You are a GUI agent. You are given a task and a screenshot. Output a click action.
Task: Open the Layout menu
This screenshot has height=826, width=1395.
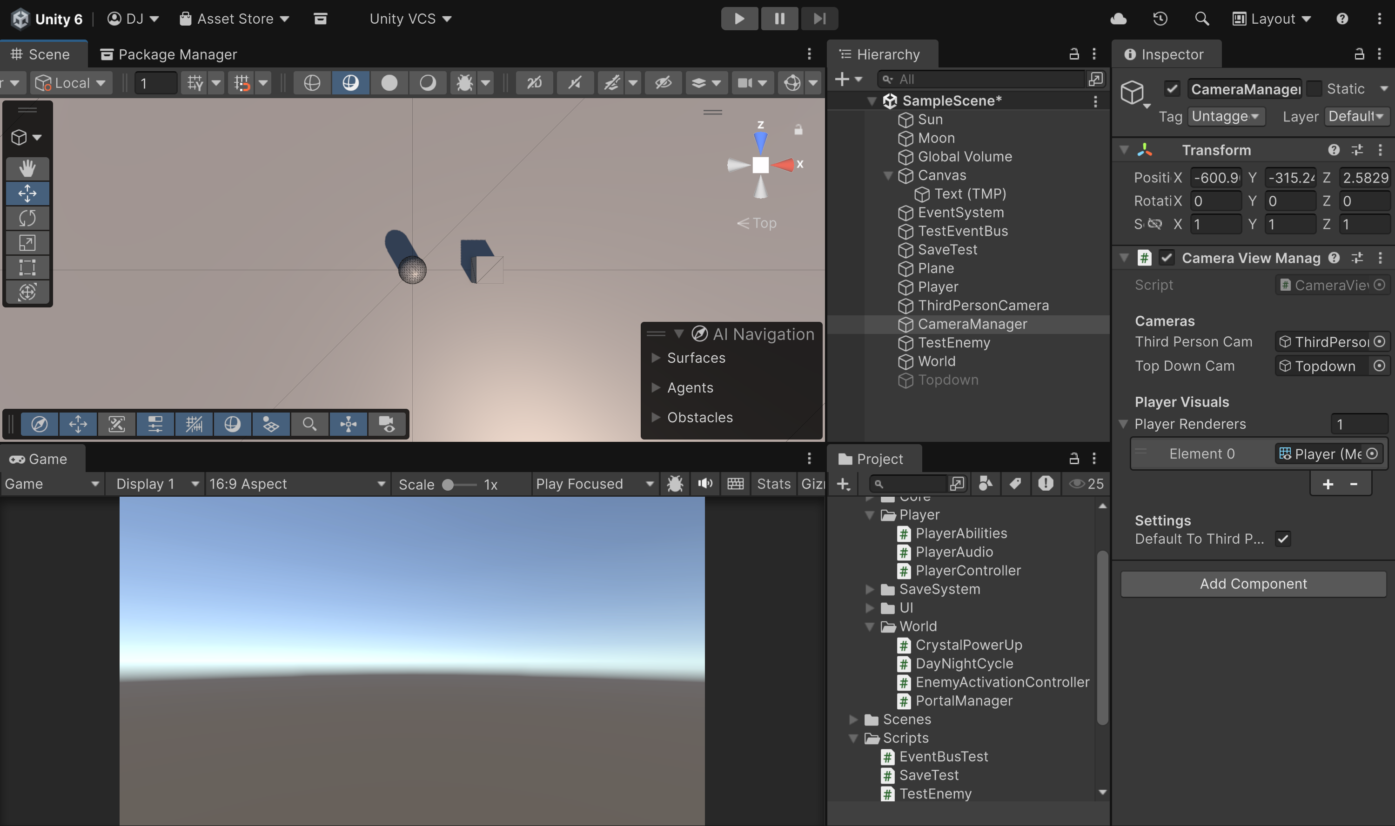point(1271,19)
